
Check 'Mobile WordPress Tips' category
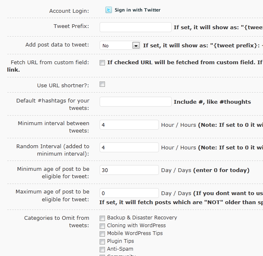tap(102, 234)
